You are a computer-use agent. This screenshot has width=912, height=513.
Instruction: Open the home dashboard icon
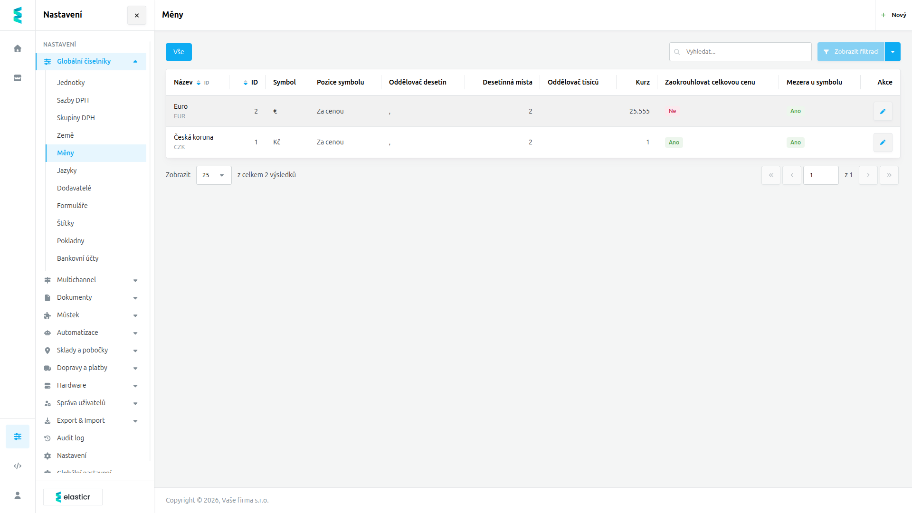[x=18, y=48]
